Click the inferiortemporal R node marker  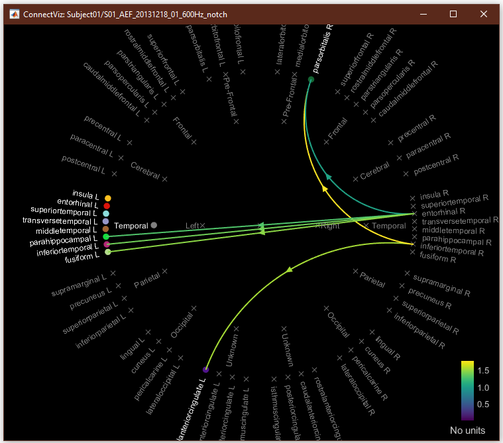point(414,244)
